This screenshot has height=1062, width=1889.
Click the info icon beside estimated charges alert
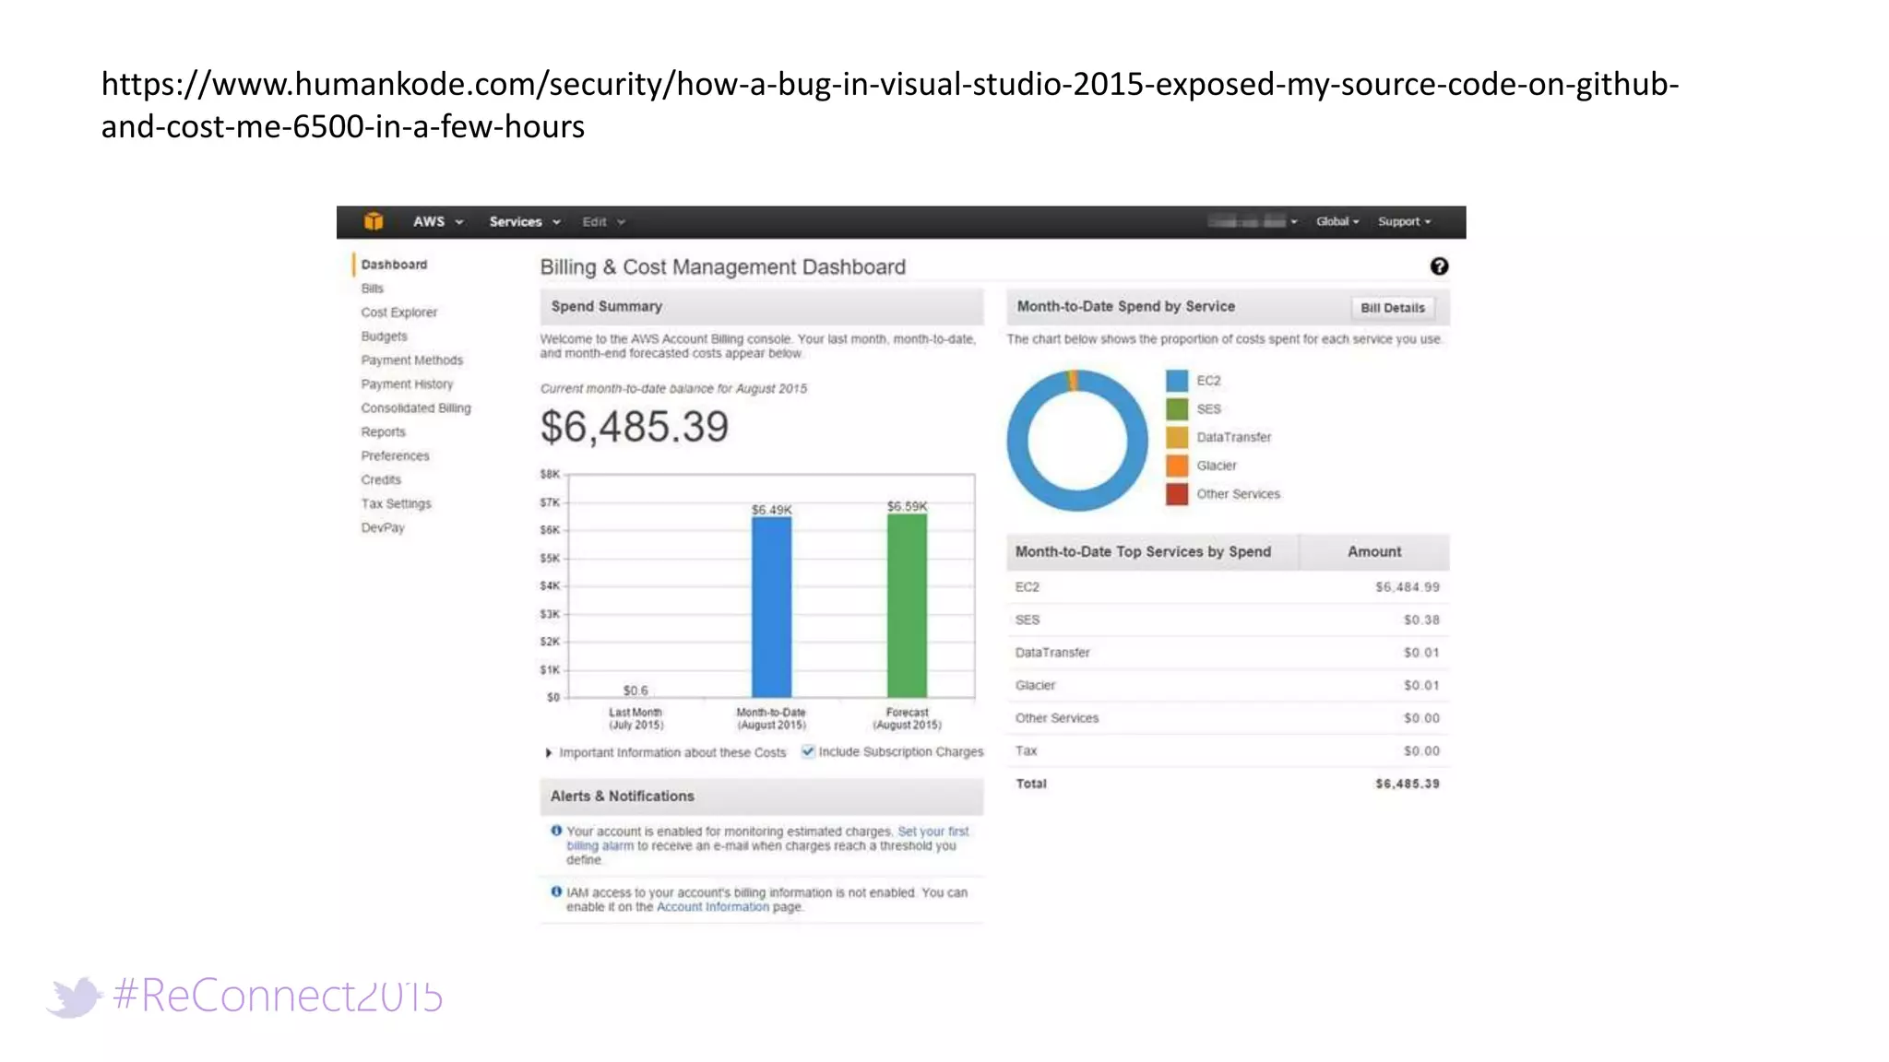[x=556, y=831]
